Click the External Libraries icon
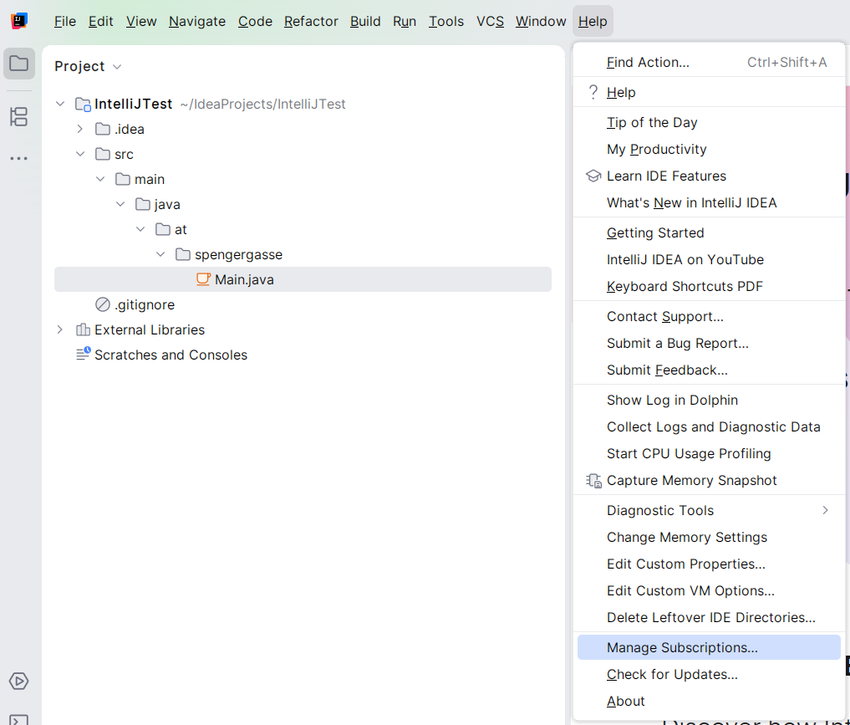850x725 pixels. click(x=83, y=329)
